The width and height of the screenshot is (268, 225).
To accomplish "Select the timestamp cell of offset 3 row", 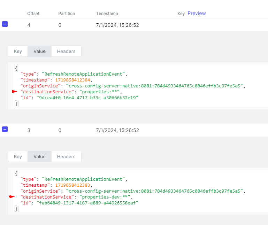I will pyautogui.click(x=117, y=130).
